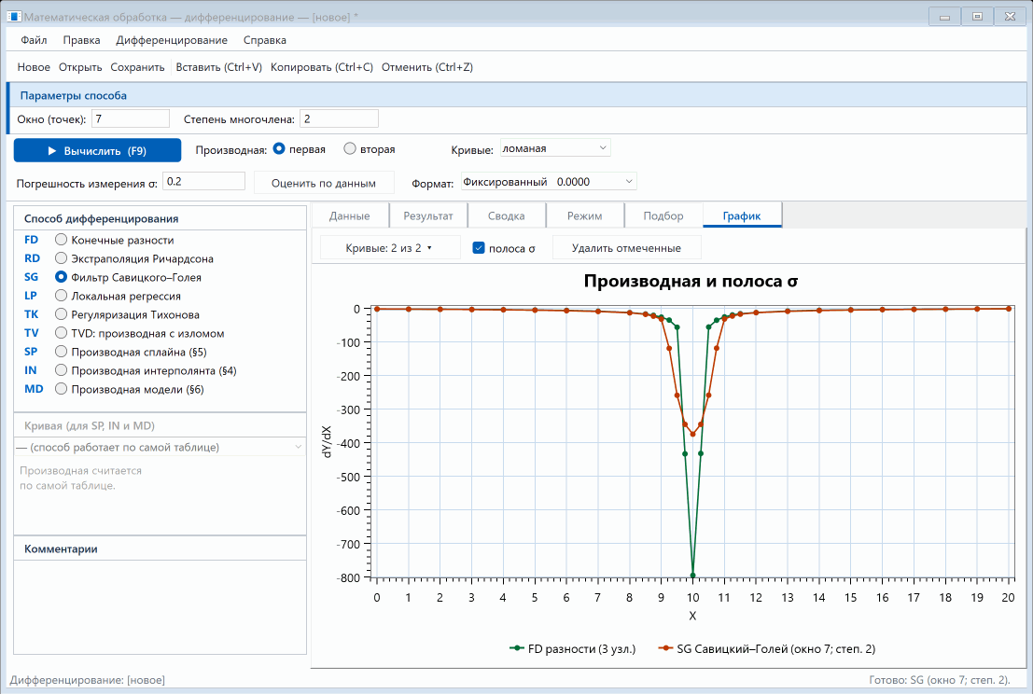The height and width of the screenshot is (694, 1033).
Task: Toggle the полоса σ checkbox
Action: coord(479,248)
